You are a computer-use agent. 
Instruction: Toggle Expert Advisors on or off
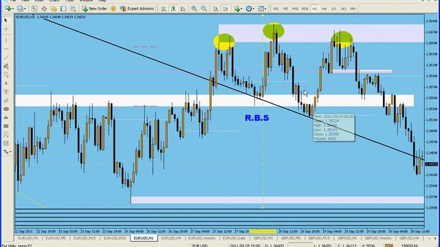coord(137,9)
